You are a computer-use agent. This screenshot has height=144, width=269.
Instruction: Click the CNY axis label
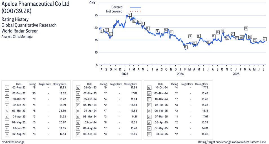pyautogui.click(x=92, y=3)
